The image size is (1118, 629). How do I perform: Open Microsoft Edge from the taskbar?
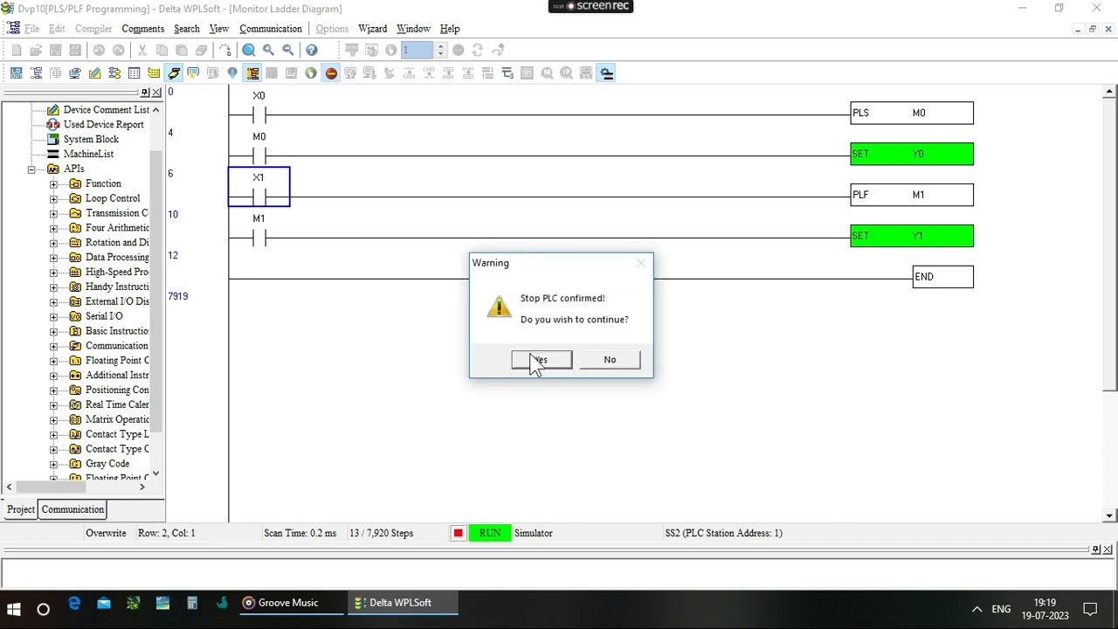click(74, 603)
